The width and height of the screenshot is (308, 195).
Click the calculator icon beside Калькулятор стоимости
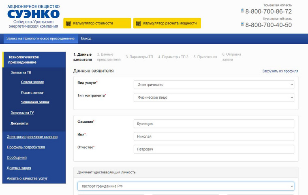pos(68,24)
